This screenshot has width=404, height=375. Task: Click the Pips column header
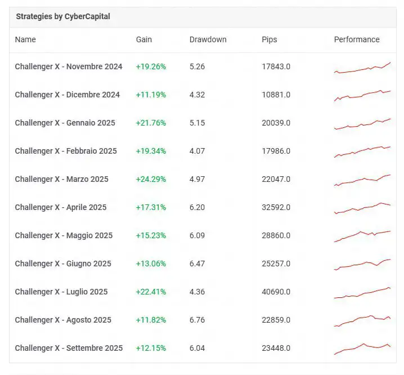(270, 39)
